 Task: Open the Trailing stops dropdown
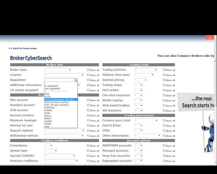(x=139, y=85)
